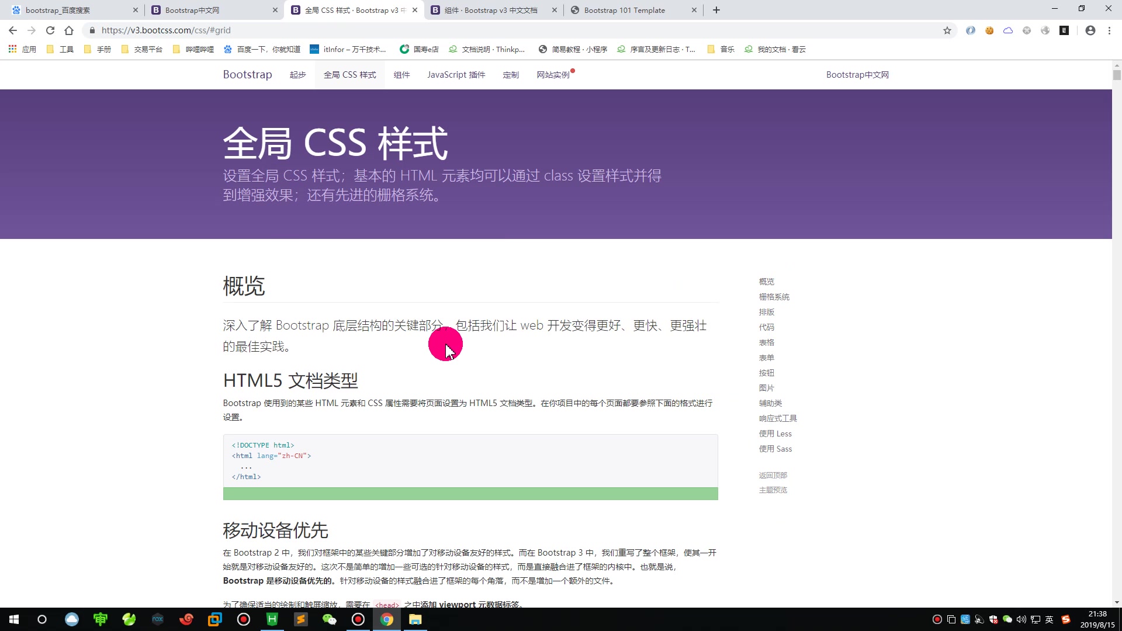Screen dimensions: 1122x631
Task: Open the purple cloud extension
Action: pos(1008,30)
